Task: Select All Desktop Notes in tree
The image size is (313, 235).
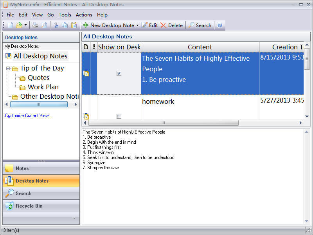Action: point(40,56)
